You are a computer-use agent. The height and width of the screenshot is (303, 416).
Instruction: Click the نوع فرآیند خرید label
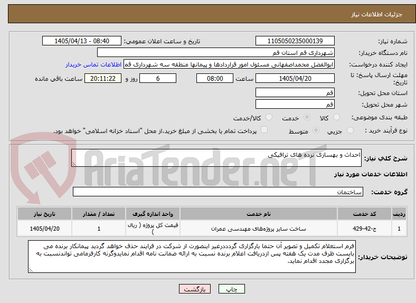coord(386,130)
